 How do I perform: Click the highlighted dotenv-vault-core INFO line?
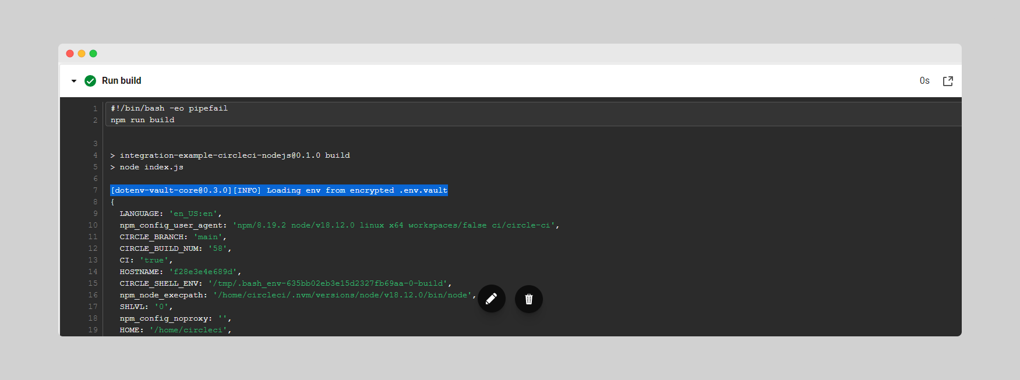click(279, 190)
